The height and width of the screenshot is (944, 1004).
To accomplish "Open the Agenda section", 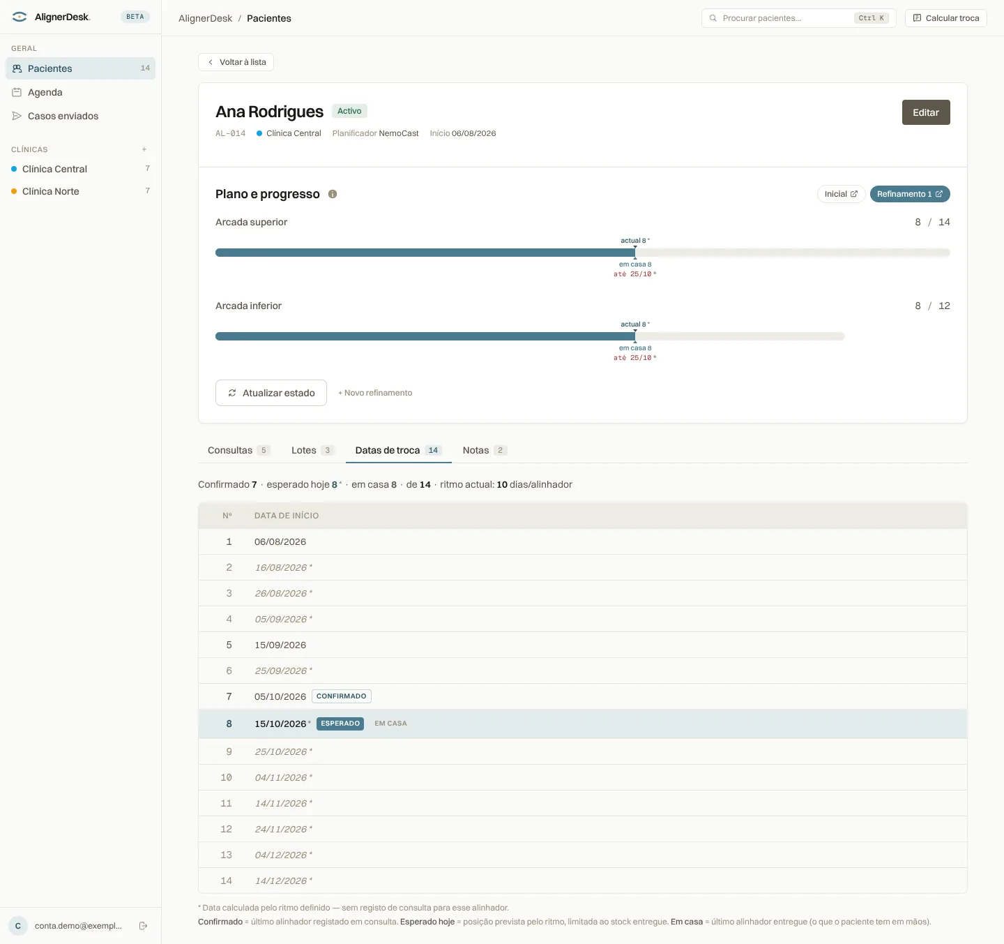I will pos(80,92).
